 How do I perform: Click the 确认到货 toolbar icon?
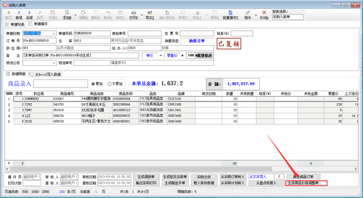coord(167,13)
